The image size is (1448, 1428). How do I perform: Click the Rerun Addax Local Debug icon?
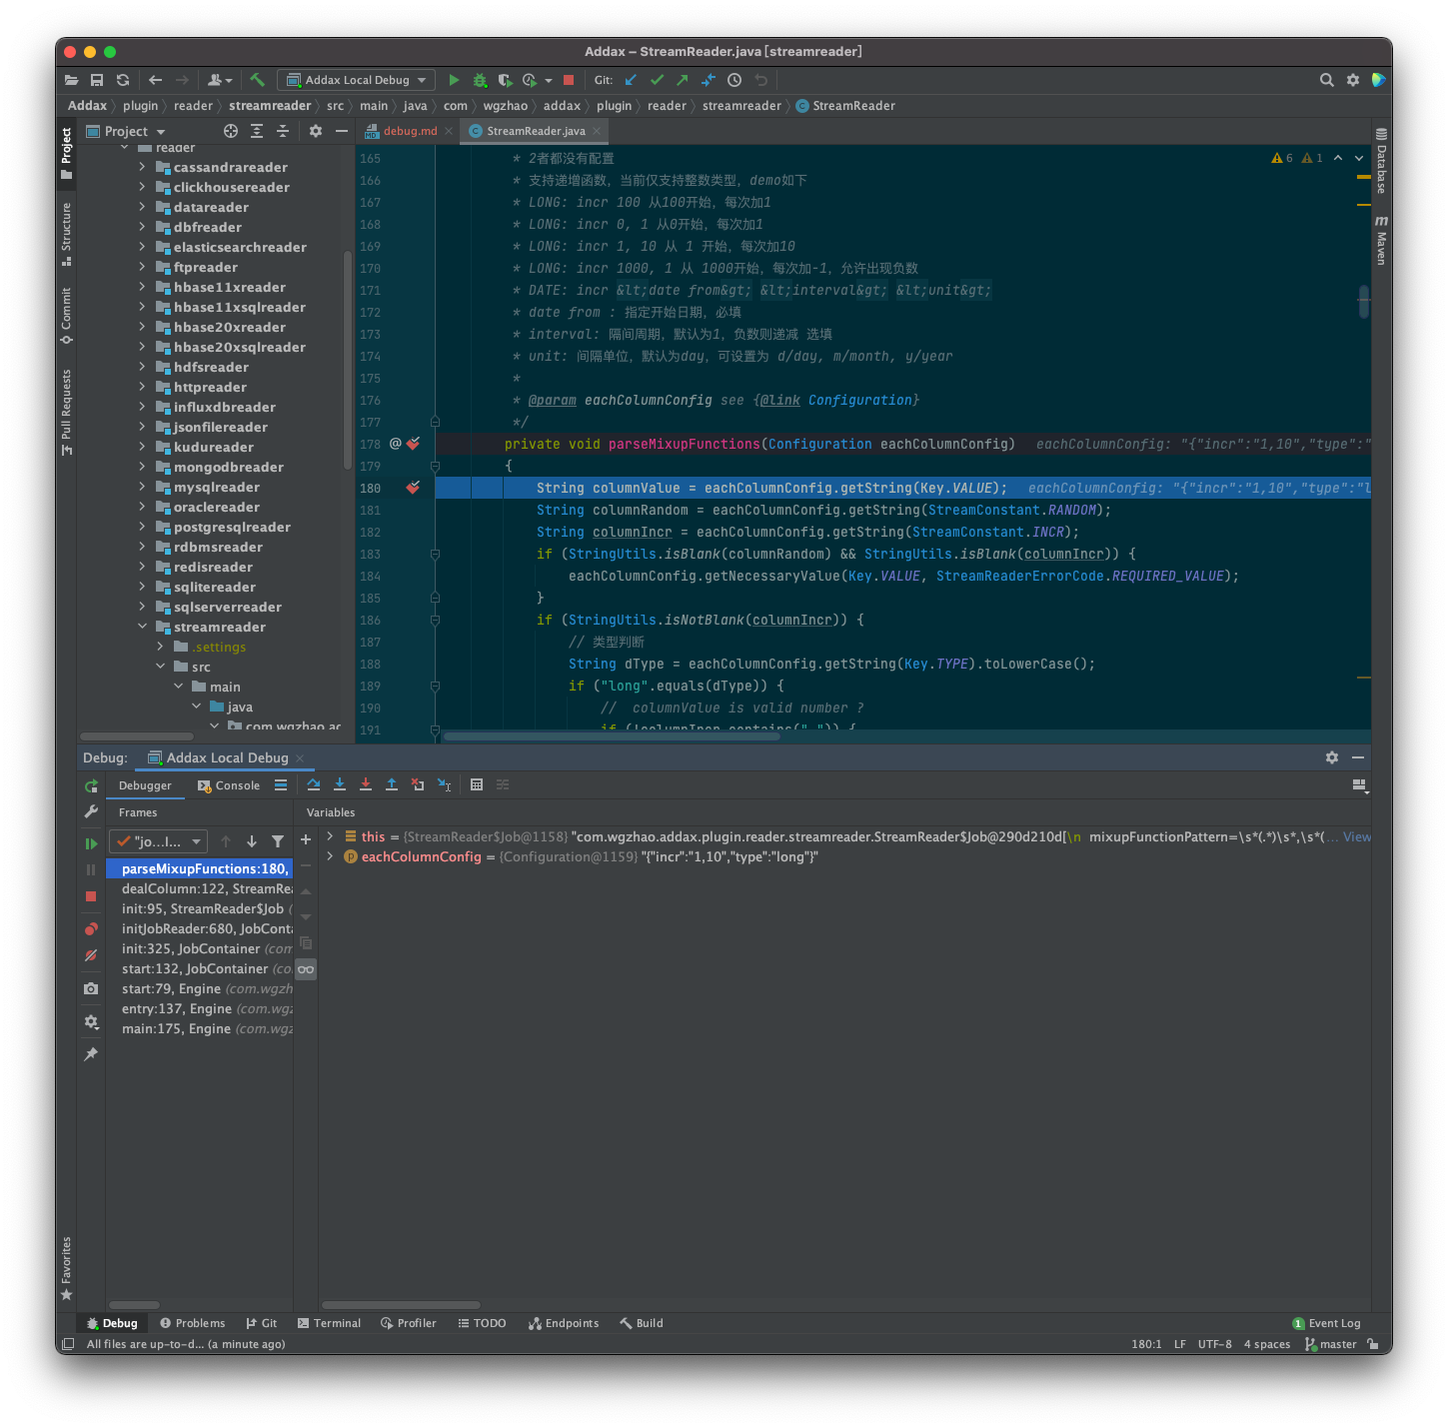(91, 785)
